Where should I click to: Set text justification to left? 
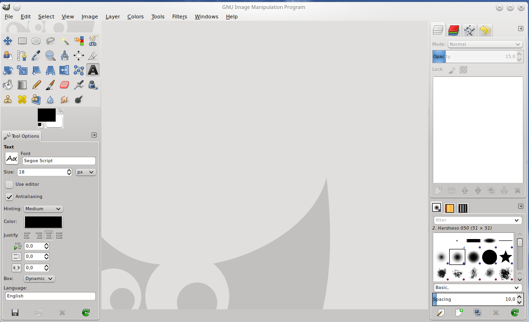(x=27, y=235)
